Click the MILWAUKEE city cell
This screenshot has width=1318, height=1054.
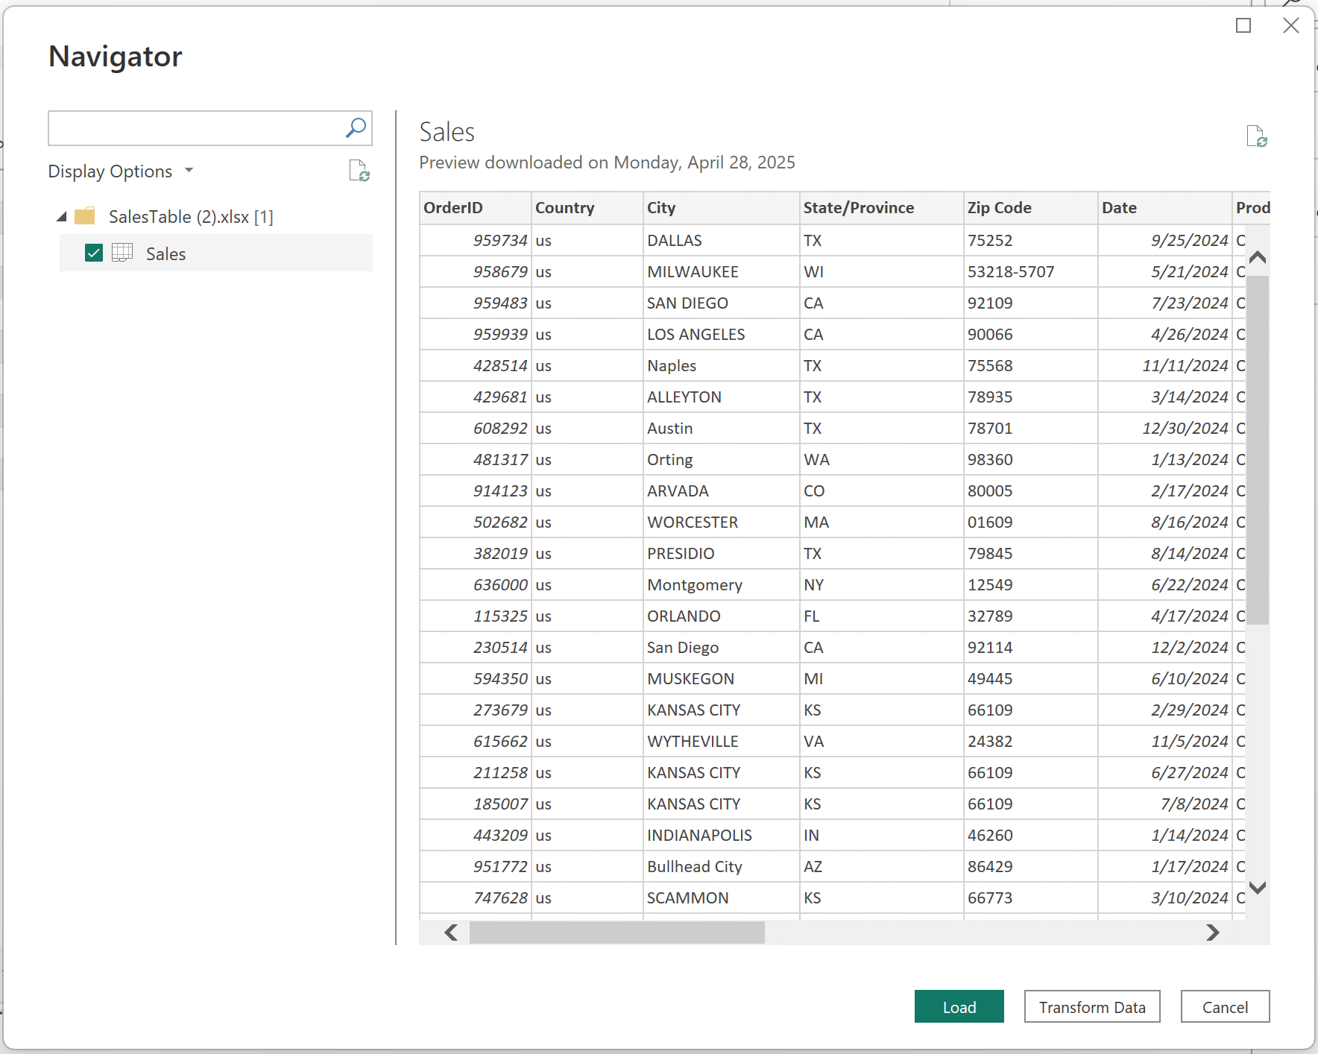point(722,272)
